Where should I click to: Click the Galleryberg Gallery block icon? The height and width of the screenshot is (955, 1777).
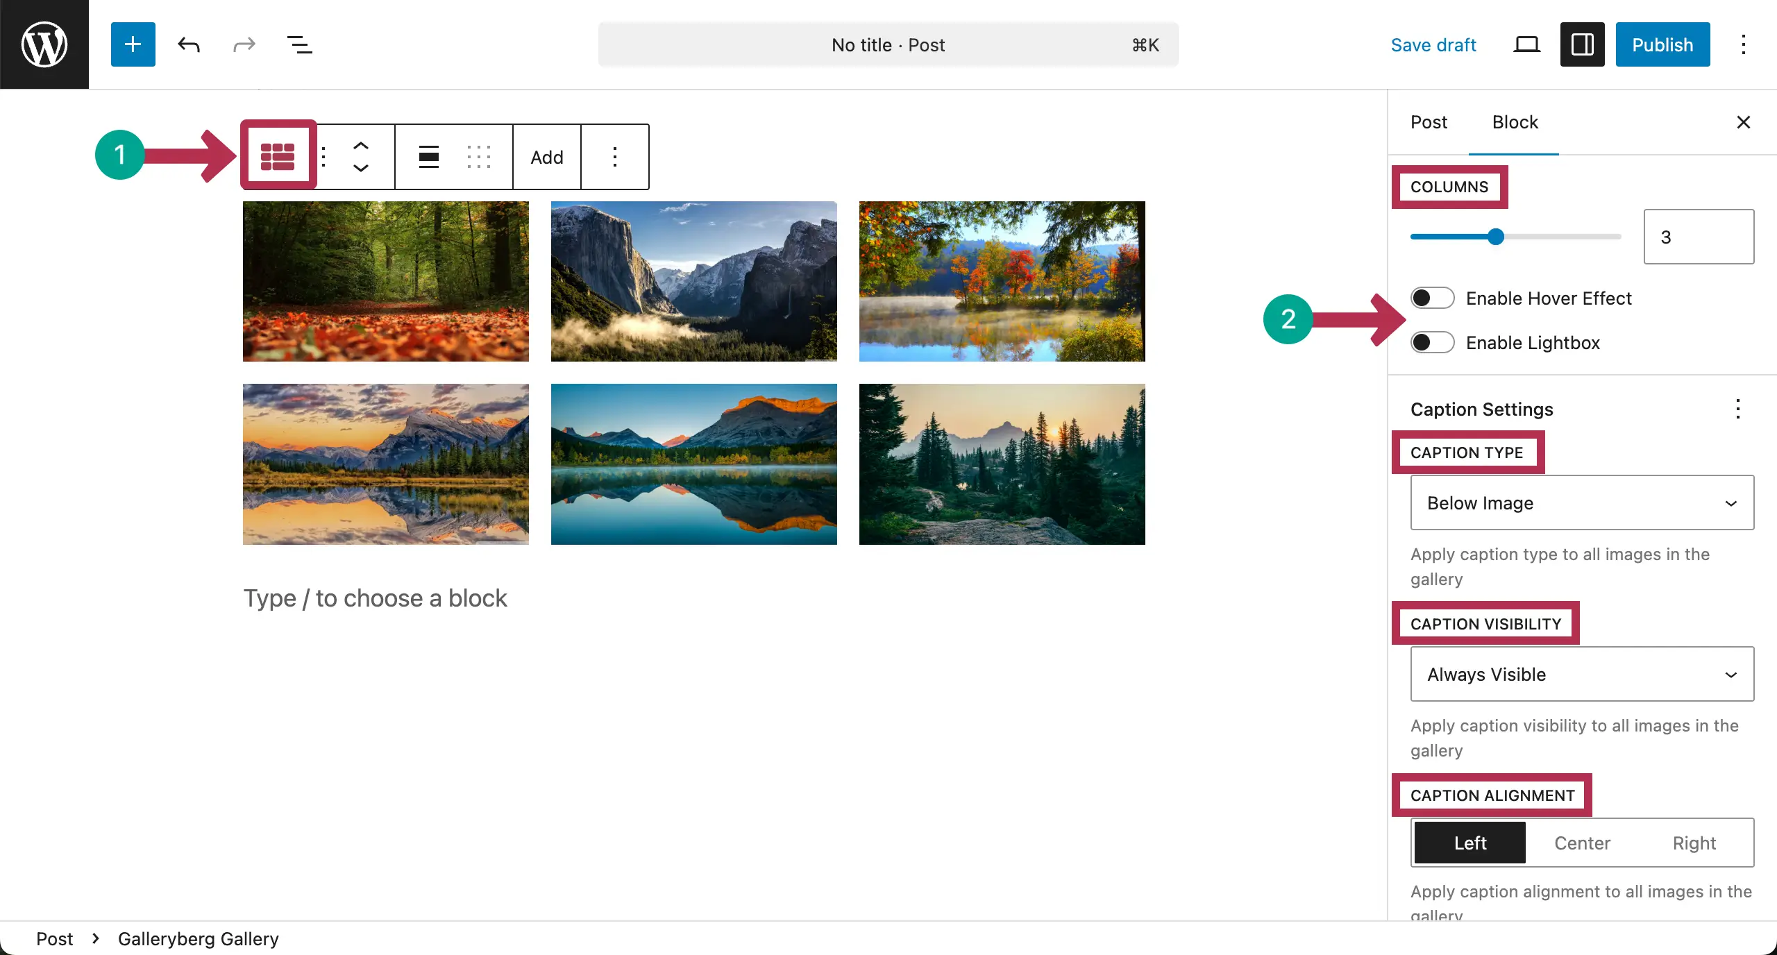[x=278, y=157]
